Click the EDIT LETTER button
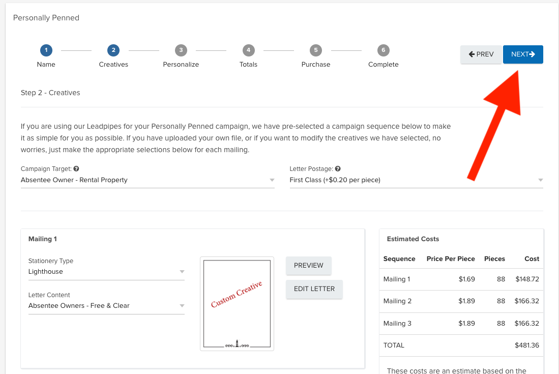The width and height of the screenshot is (559, 374). [x=314, y=289]
